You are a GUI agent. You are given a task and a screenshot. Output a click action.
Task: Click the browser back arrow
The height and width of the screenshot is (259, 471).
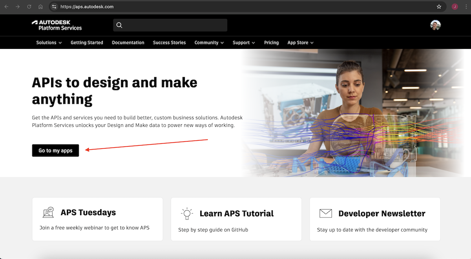[x=6, y=7]
